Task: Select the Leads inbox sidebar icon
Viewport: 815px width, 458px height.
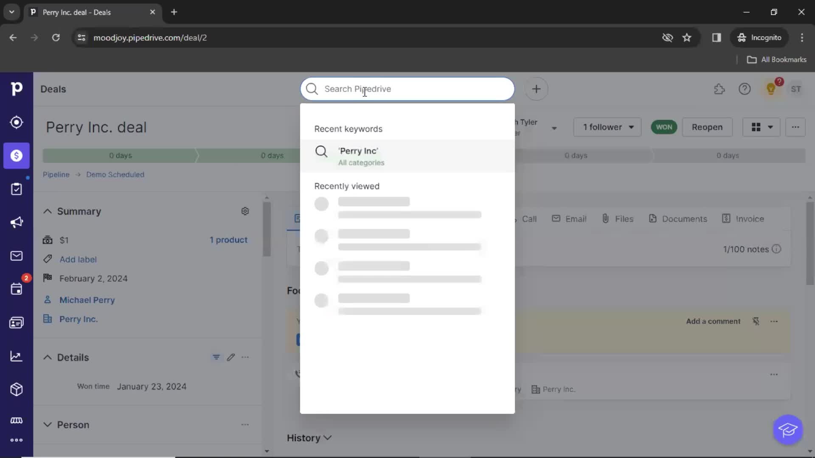Action: click(x=16, y=122)
